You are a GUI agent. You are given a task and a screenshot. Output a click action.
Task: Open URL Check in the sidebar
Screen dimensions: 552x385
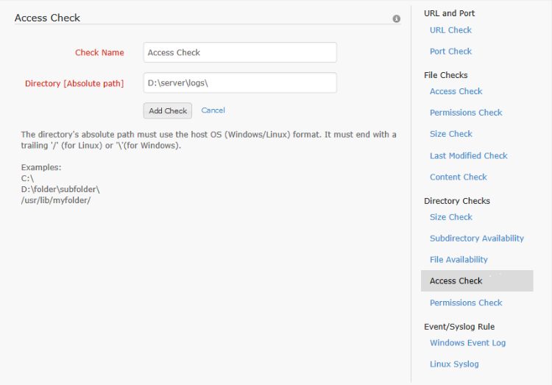(x=450, y=30)
